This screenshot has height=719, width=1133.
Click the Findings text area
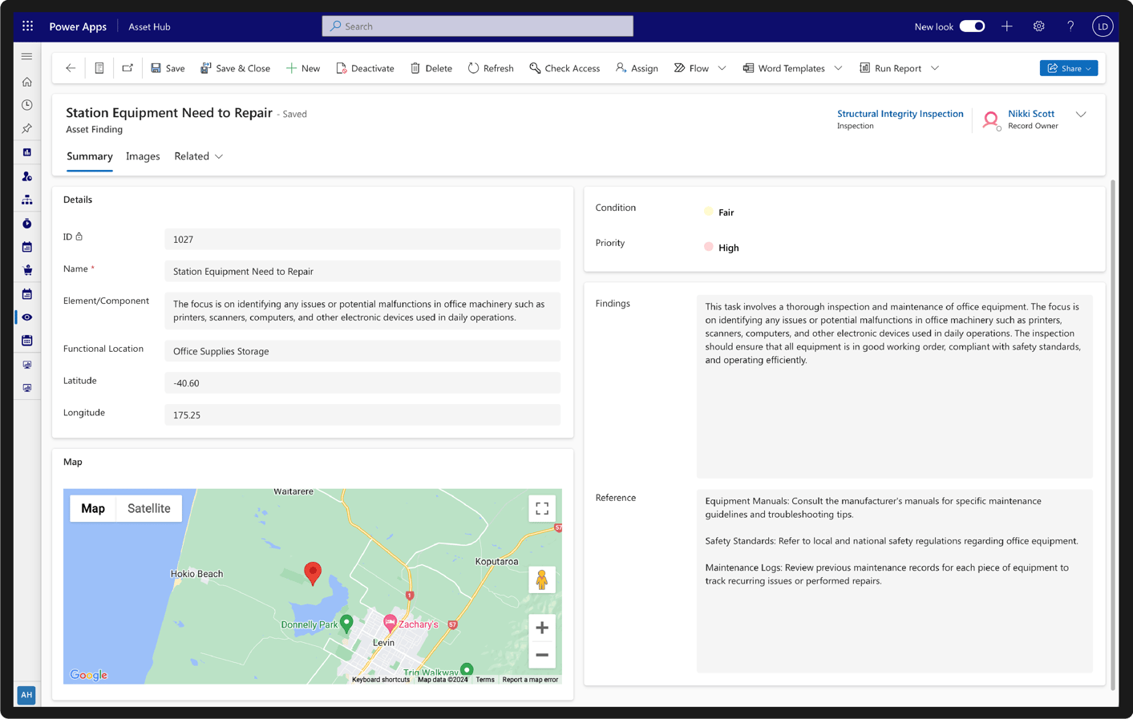tap(895, 386)
